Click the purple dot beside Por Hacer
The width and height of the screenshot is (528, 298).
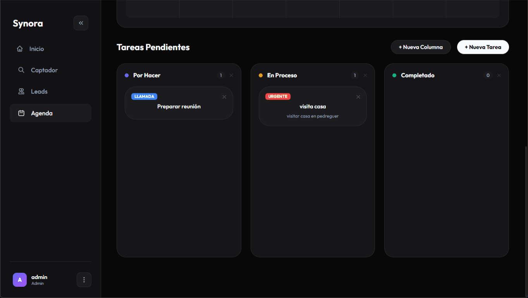click(127, 75)
